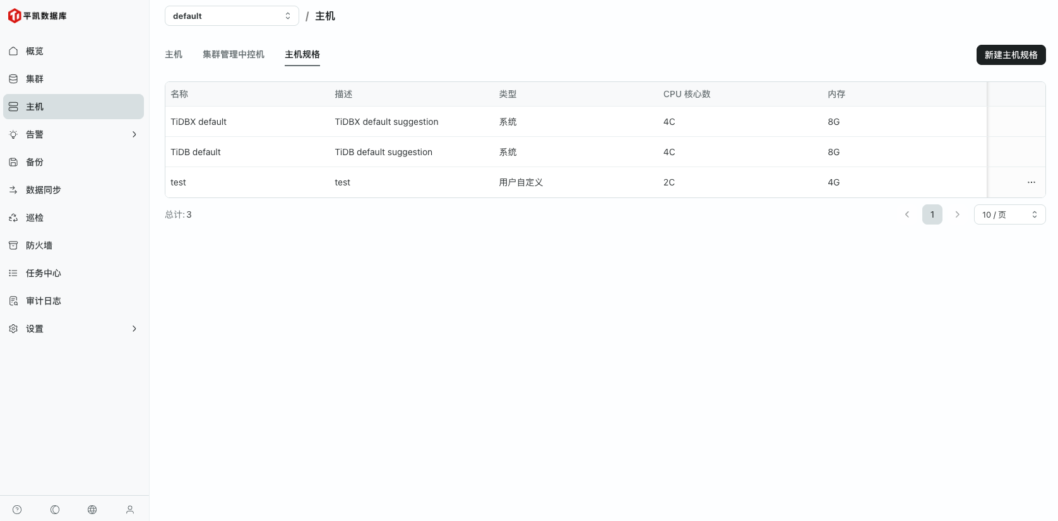Expand the 告警 alerts submenu
Screen dimensions: 1058x521
(73, 134)
